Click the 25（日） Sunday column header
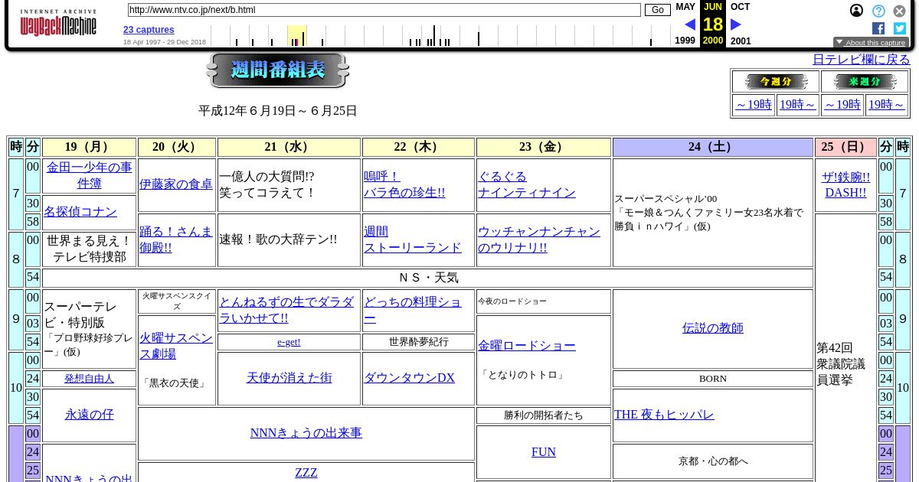This screenshot has height=482, width=919. tap(845, 148)
